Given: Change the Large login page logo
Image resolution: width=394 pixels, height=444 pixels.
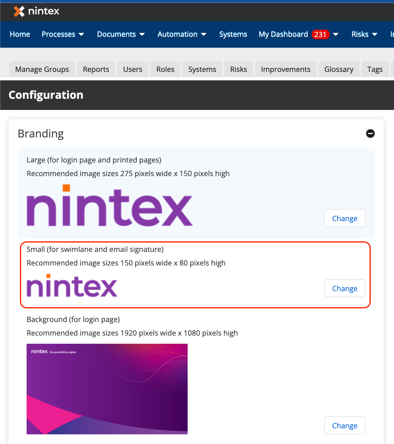Looking at the screenshot, I should (345, 218).
